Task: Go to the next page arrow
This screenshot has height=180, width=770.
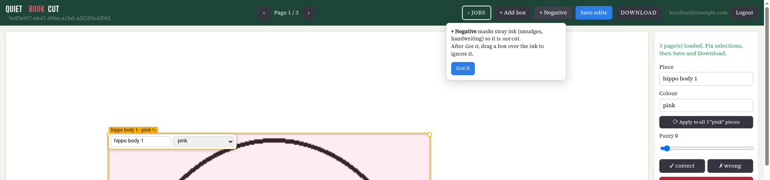Action: tap(308, 13)
